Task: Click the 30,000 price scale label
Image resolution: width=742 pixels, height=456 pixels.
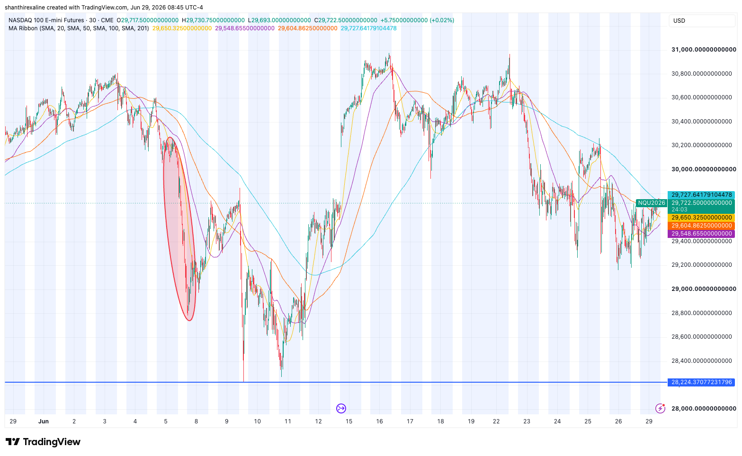Action: coord(704,169)
